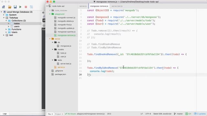Collapse the tests folder

pos(52,60)
